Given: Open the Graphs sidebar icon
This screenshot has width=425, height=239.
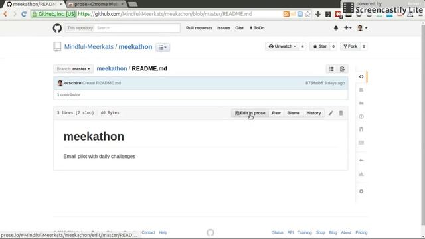Looking at the screenshot, I should click(x=361, y=174).
